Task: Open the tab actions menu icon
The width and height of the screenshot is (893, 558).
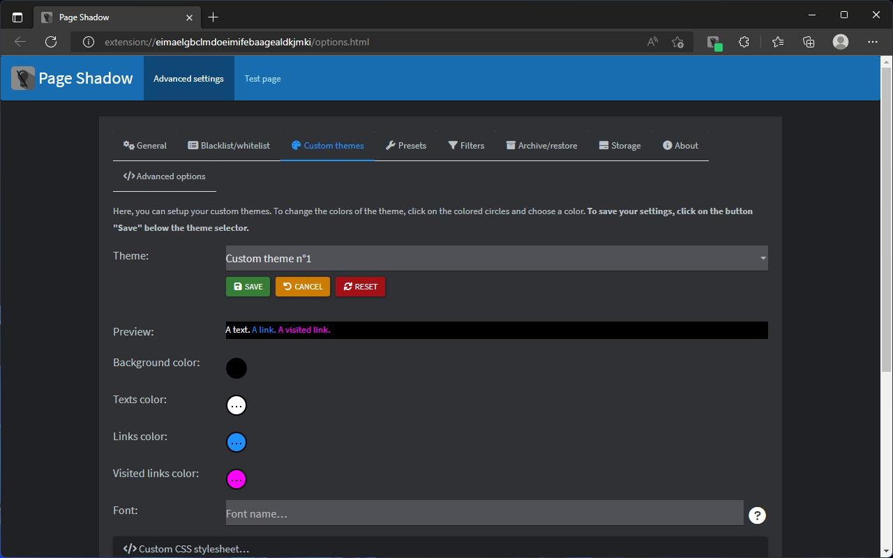Action: [17, 17]
